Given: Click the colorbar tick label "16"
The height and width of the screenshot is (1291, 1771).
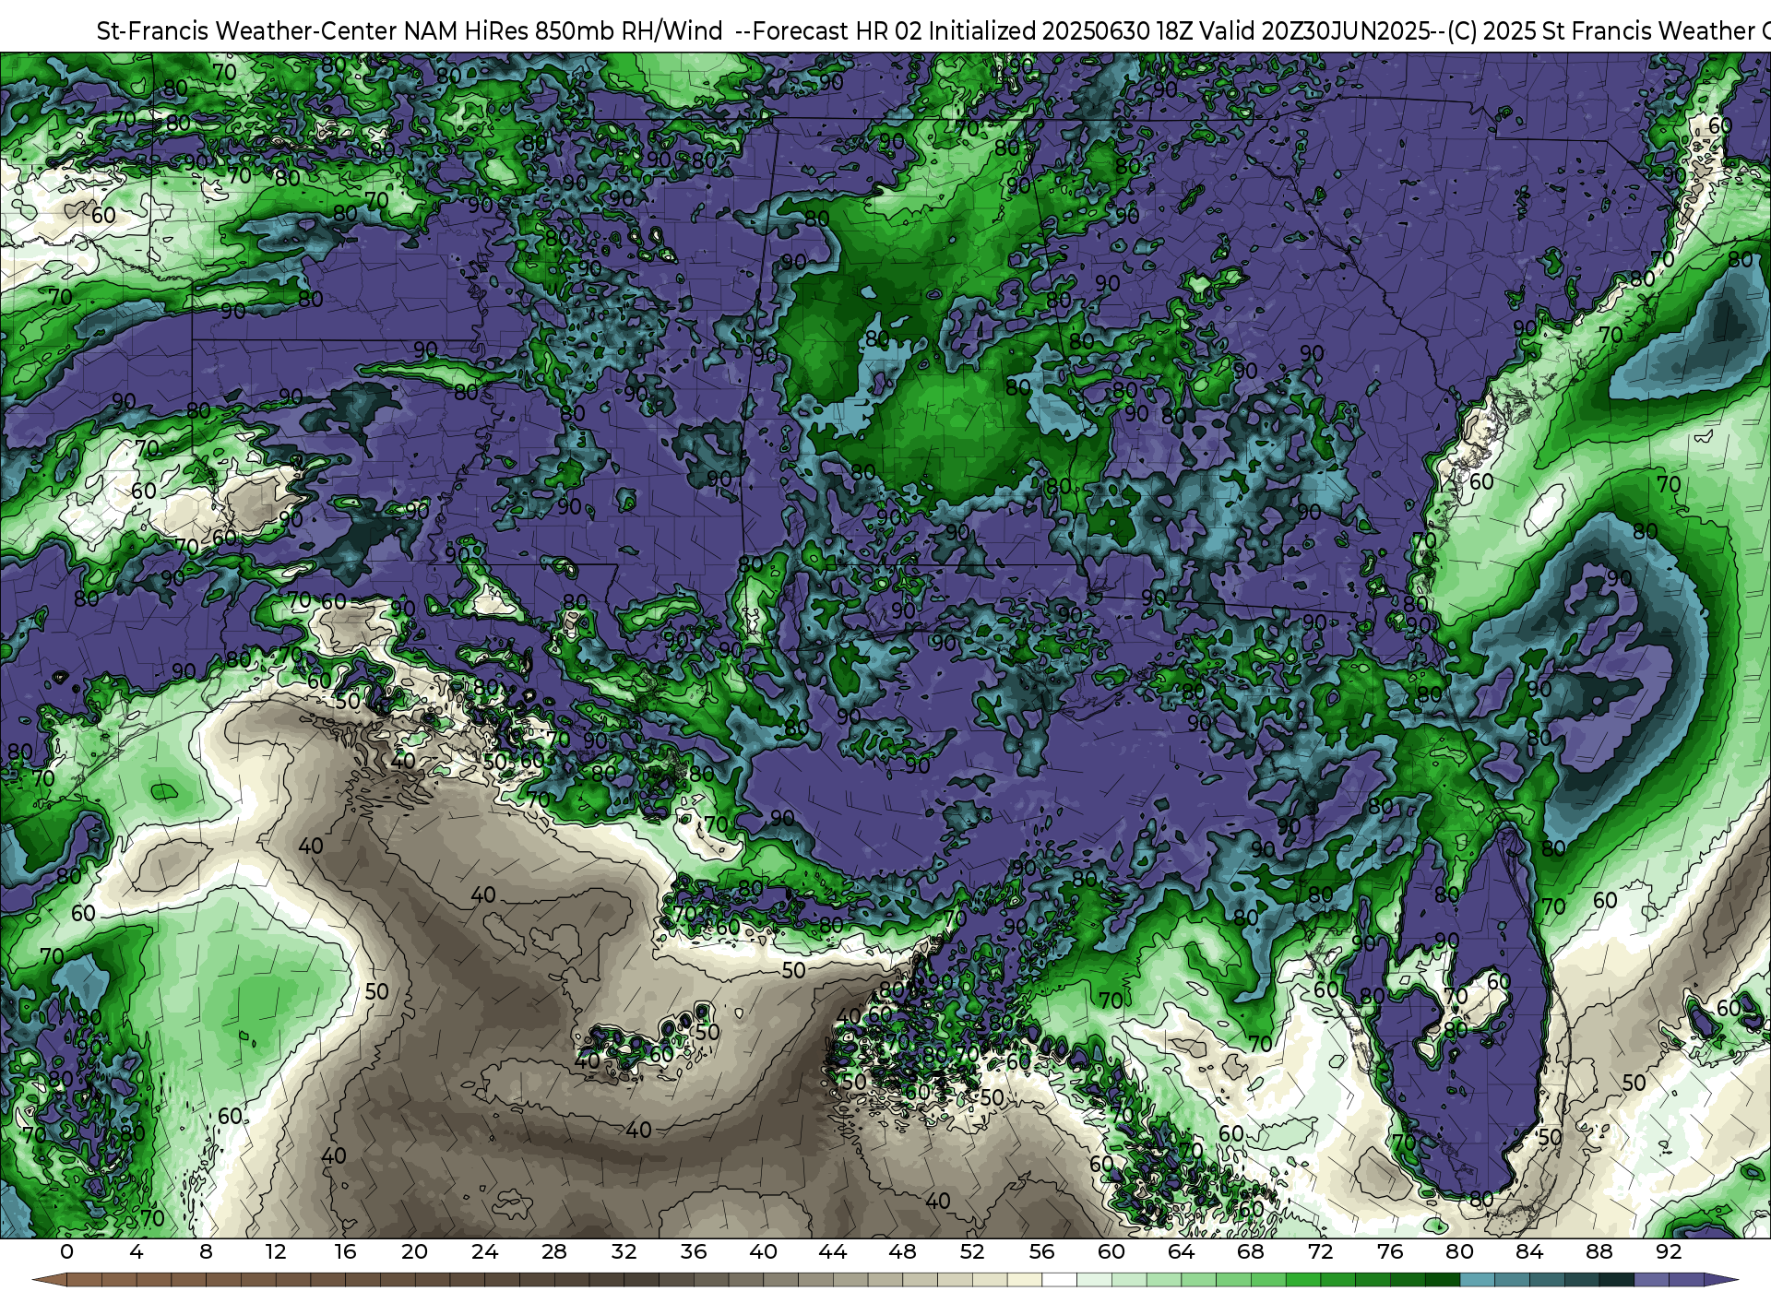Looking at the screenshot, I should [x=345, y=1252].
